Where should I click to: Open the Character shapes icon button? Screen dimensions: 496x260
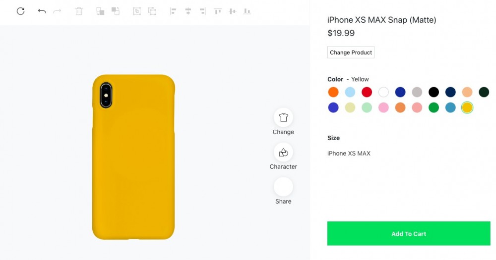point(283,153)
